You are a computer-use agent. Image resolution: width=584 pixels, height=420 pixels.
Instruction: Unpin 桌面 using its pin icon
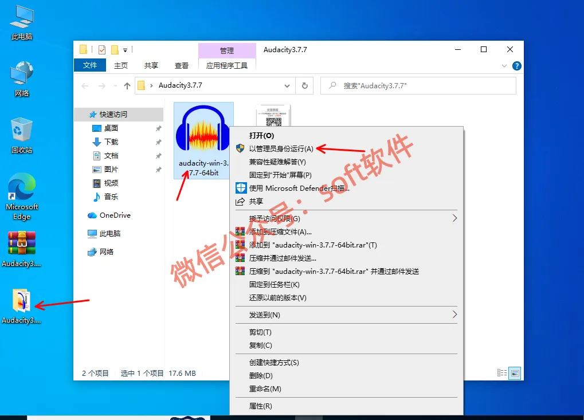(x=158, y=128)
